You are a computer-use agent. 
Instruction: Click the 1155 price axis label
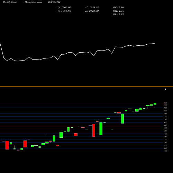165,151
